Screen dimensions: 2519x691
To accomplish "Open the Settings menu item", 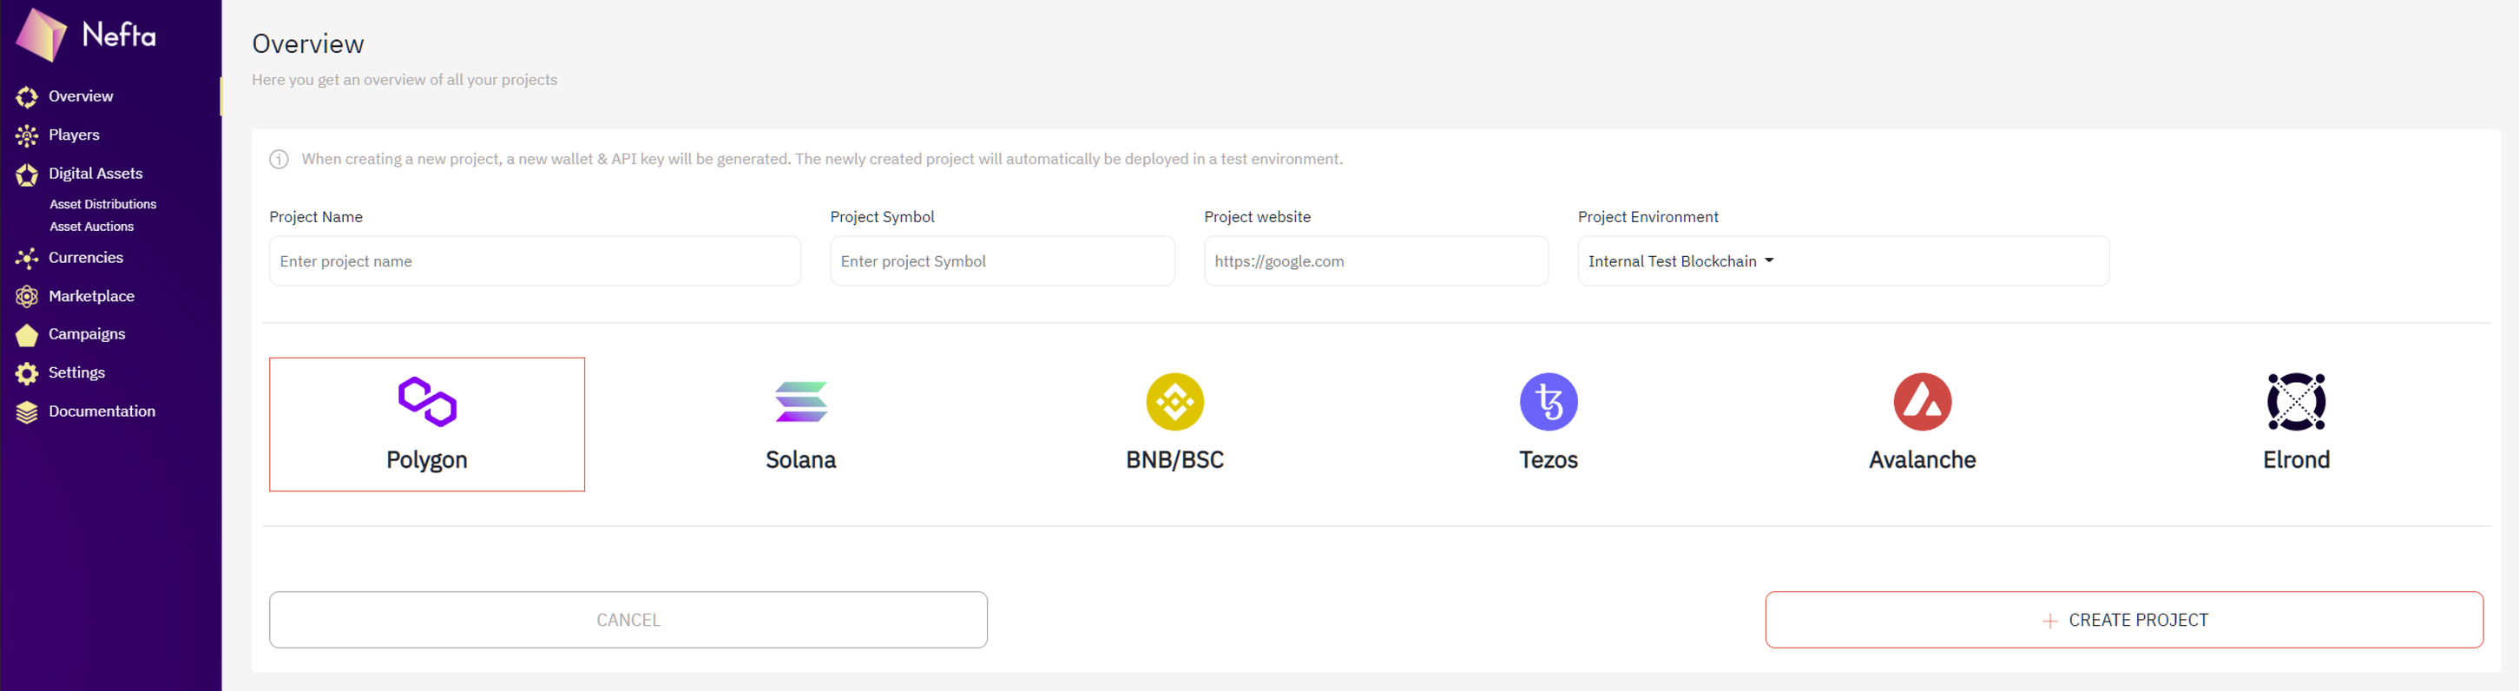I will tap(77, 372).
